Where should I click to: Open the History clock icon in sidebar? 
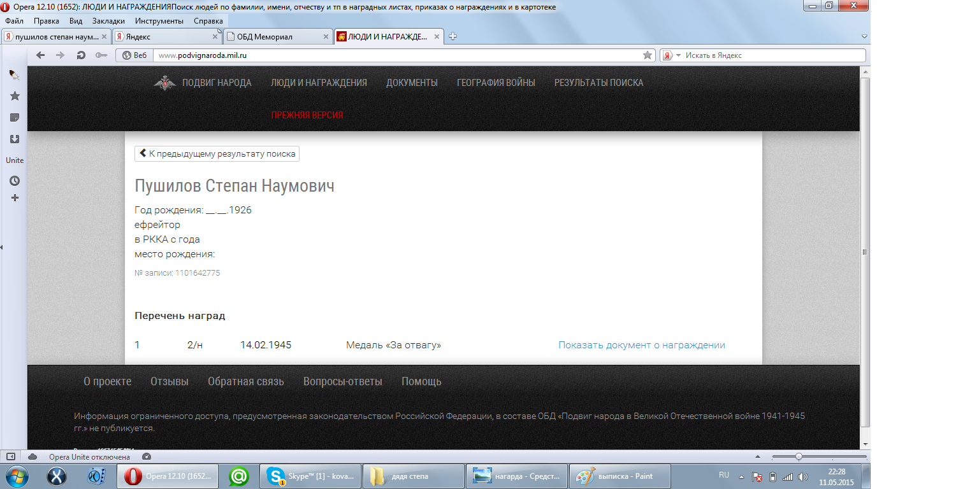point(15,181)
